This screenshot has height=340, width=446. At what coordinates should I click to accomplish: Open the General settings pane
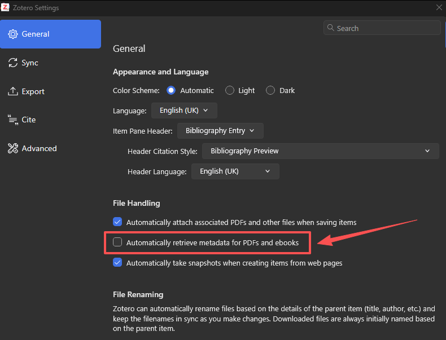[x=50, y=34]
